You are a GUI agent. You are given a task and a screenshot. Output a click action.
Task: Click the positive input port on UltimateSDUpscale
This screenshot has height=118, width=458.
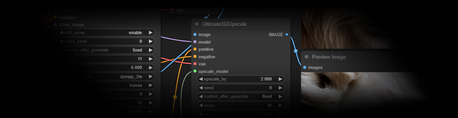[x=195, y=49]
